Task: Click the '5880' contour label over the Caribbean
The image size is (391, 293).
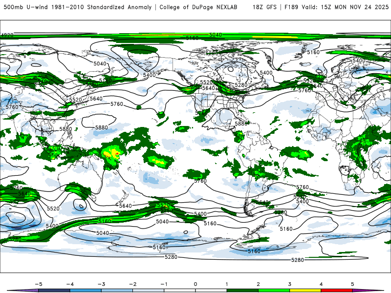Action: click(241, 124)
